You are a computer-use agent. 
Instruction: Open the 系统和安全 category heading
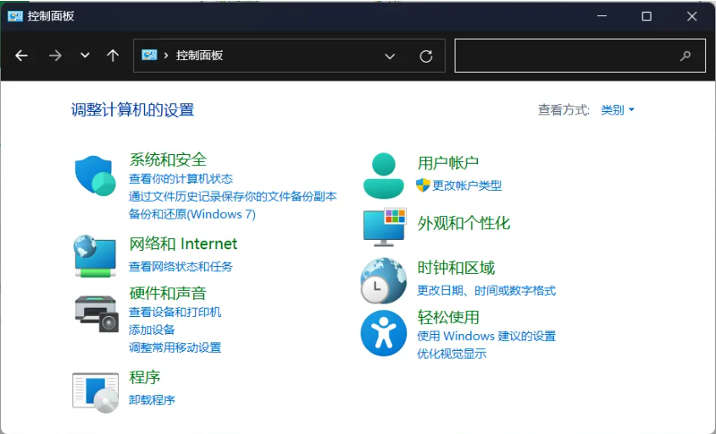168,159
